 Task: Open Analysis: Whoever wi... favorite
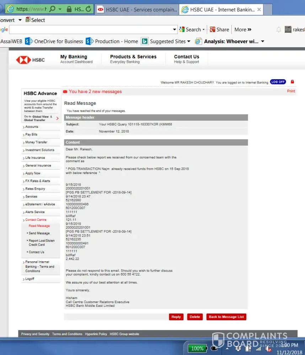click(227, 42)
